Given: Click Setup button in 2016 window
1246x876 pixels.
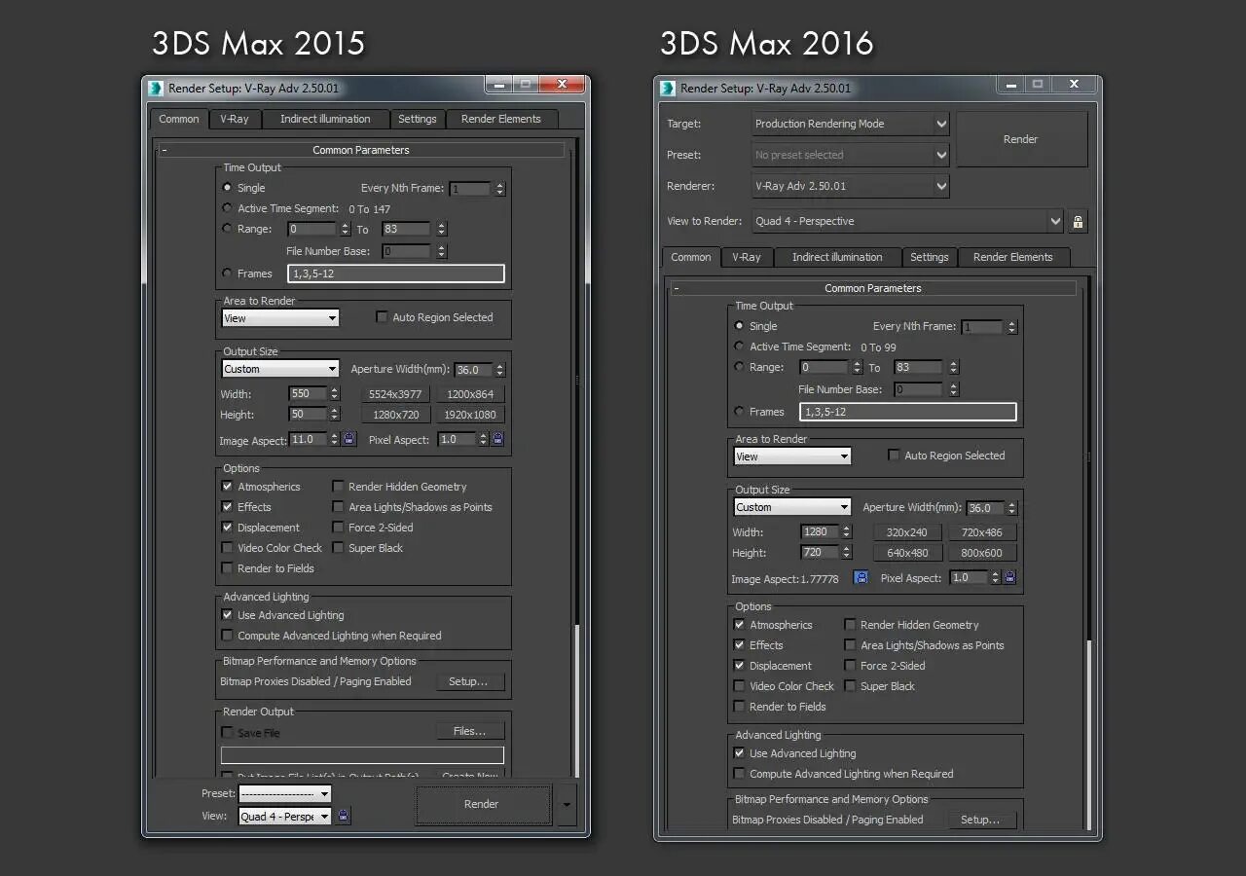Looking at the screenshot, I should coord(982,820).
